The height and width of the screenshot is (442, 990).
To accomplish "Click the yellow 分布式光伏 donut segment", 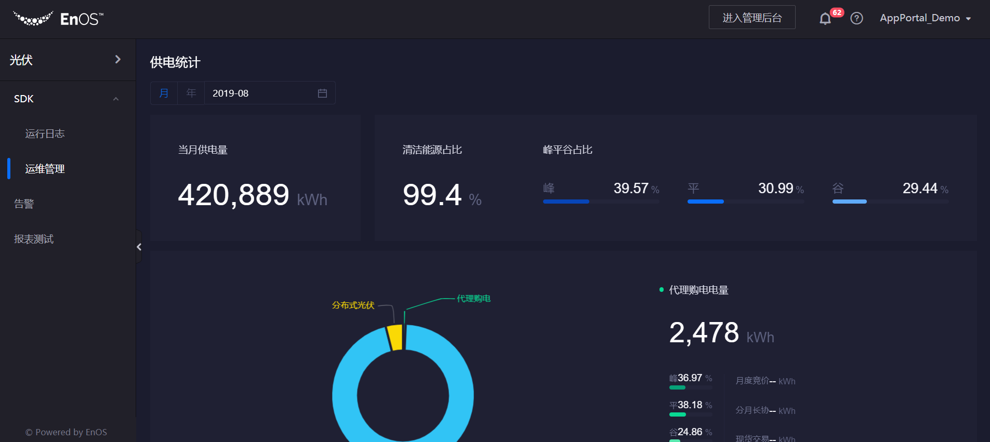I will pos(395,338).
